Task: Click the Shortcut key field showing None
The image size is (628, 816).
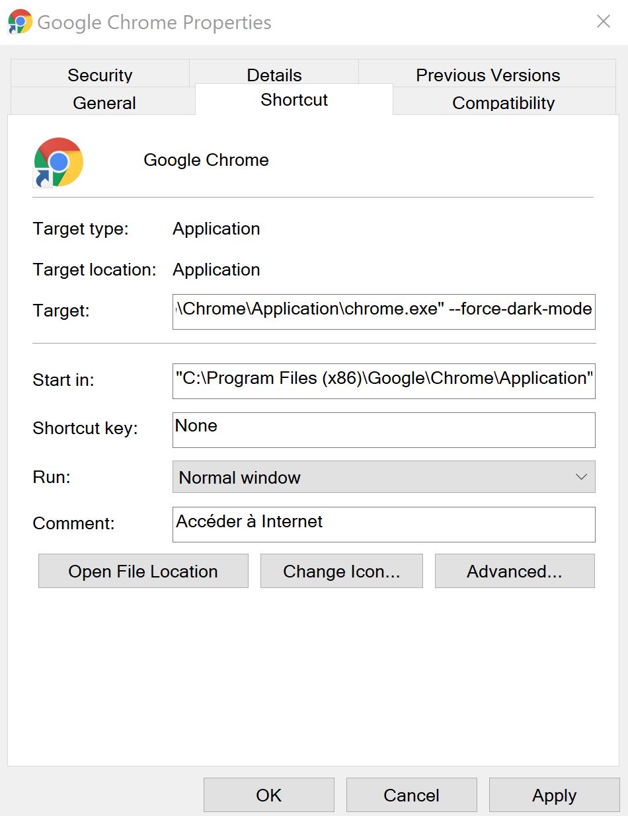Action: click(383, 429)
